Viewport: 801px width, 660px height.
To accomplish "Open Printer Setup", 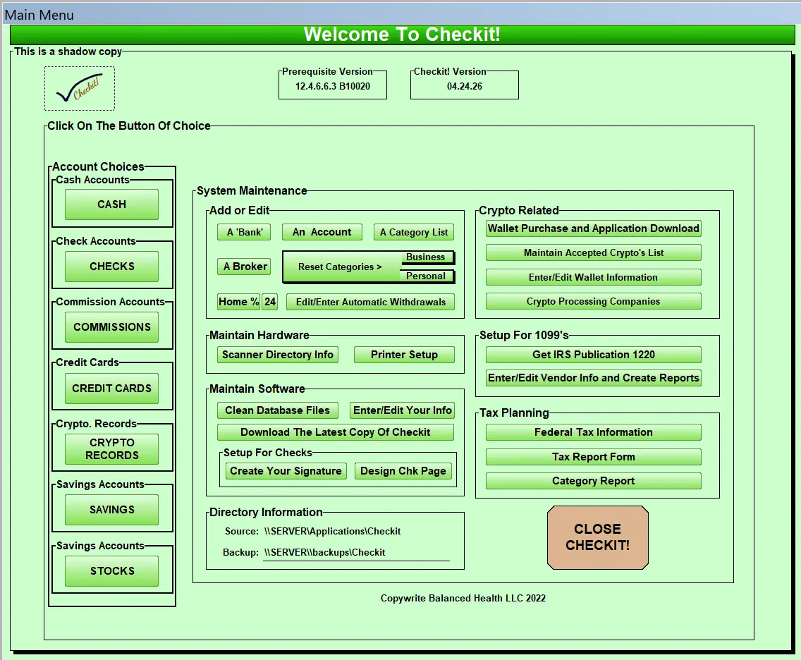I will point(404,355).
